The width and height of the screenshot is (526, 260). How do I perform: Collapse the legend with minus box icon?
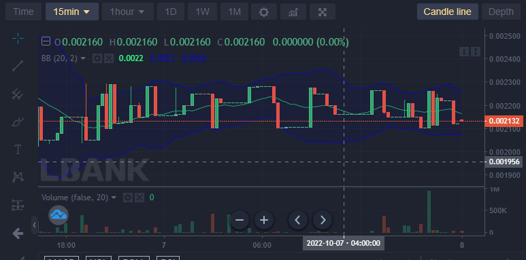[46, 41]
